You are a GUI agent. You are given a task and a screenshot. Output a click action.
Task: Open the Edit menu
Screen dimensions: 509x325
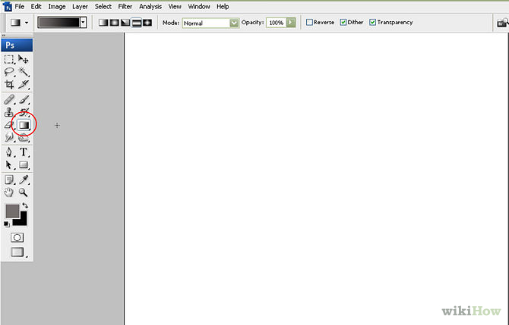click(36, 7)
